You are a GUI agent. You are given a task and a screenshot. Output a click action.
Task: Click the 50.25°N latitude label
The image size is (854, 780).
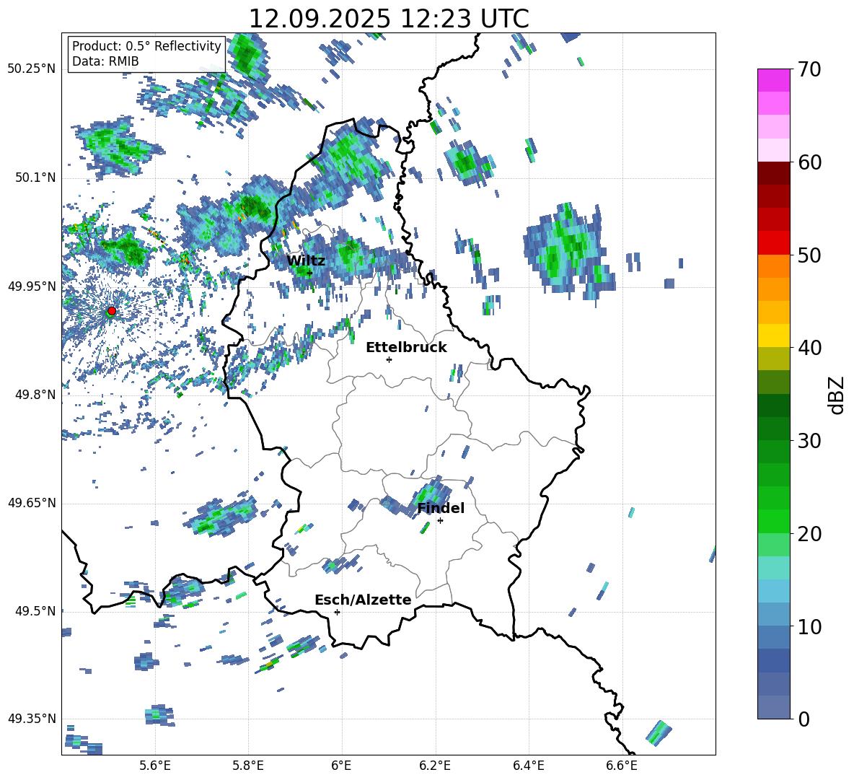tap(32, 69)
